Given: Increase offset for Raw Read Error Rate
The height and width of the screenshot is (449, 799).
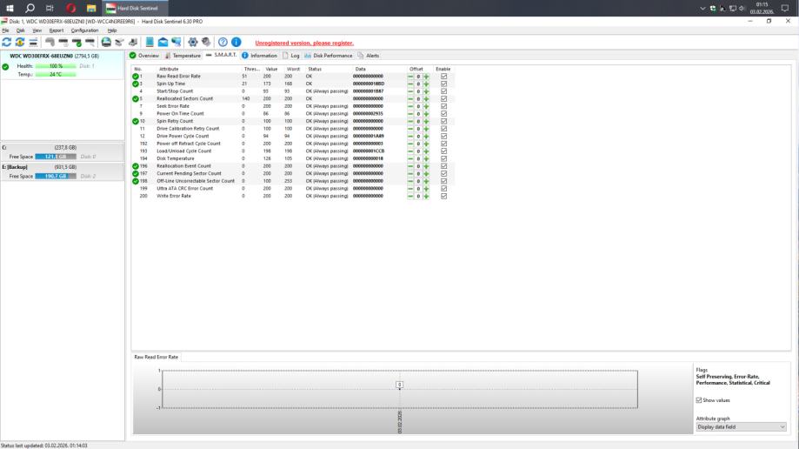Looking at the screenshot, I should click(427, 77).
